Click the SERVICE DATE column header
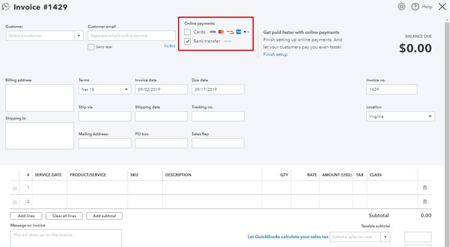Image resolution: width=450 pixels, height=247 pixels. [x=48, y=175]
